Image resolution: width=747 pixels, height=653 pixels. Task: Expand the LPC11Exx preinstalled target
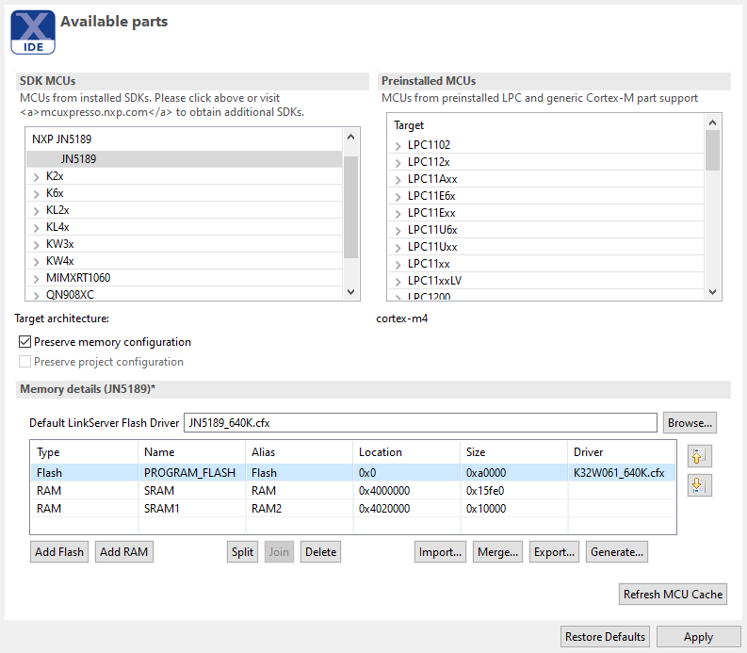click(398, 214)
